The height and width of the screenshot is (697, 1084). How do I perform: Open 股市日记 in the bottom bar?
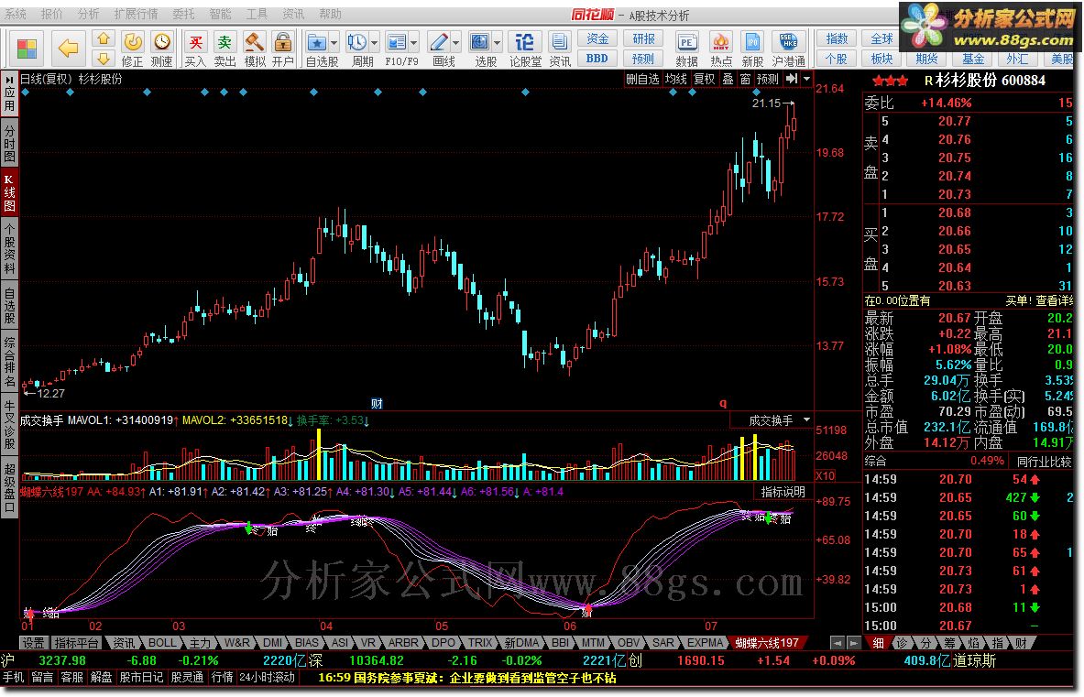tap(141, 678)
